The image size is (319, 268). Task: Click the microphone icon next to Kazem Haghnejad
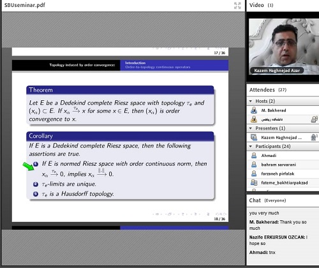coord(314,137)
